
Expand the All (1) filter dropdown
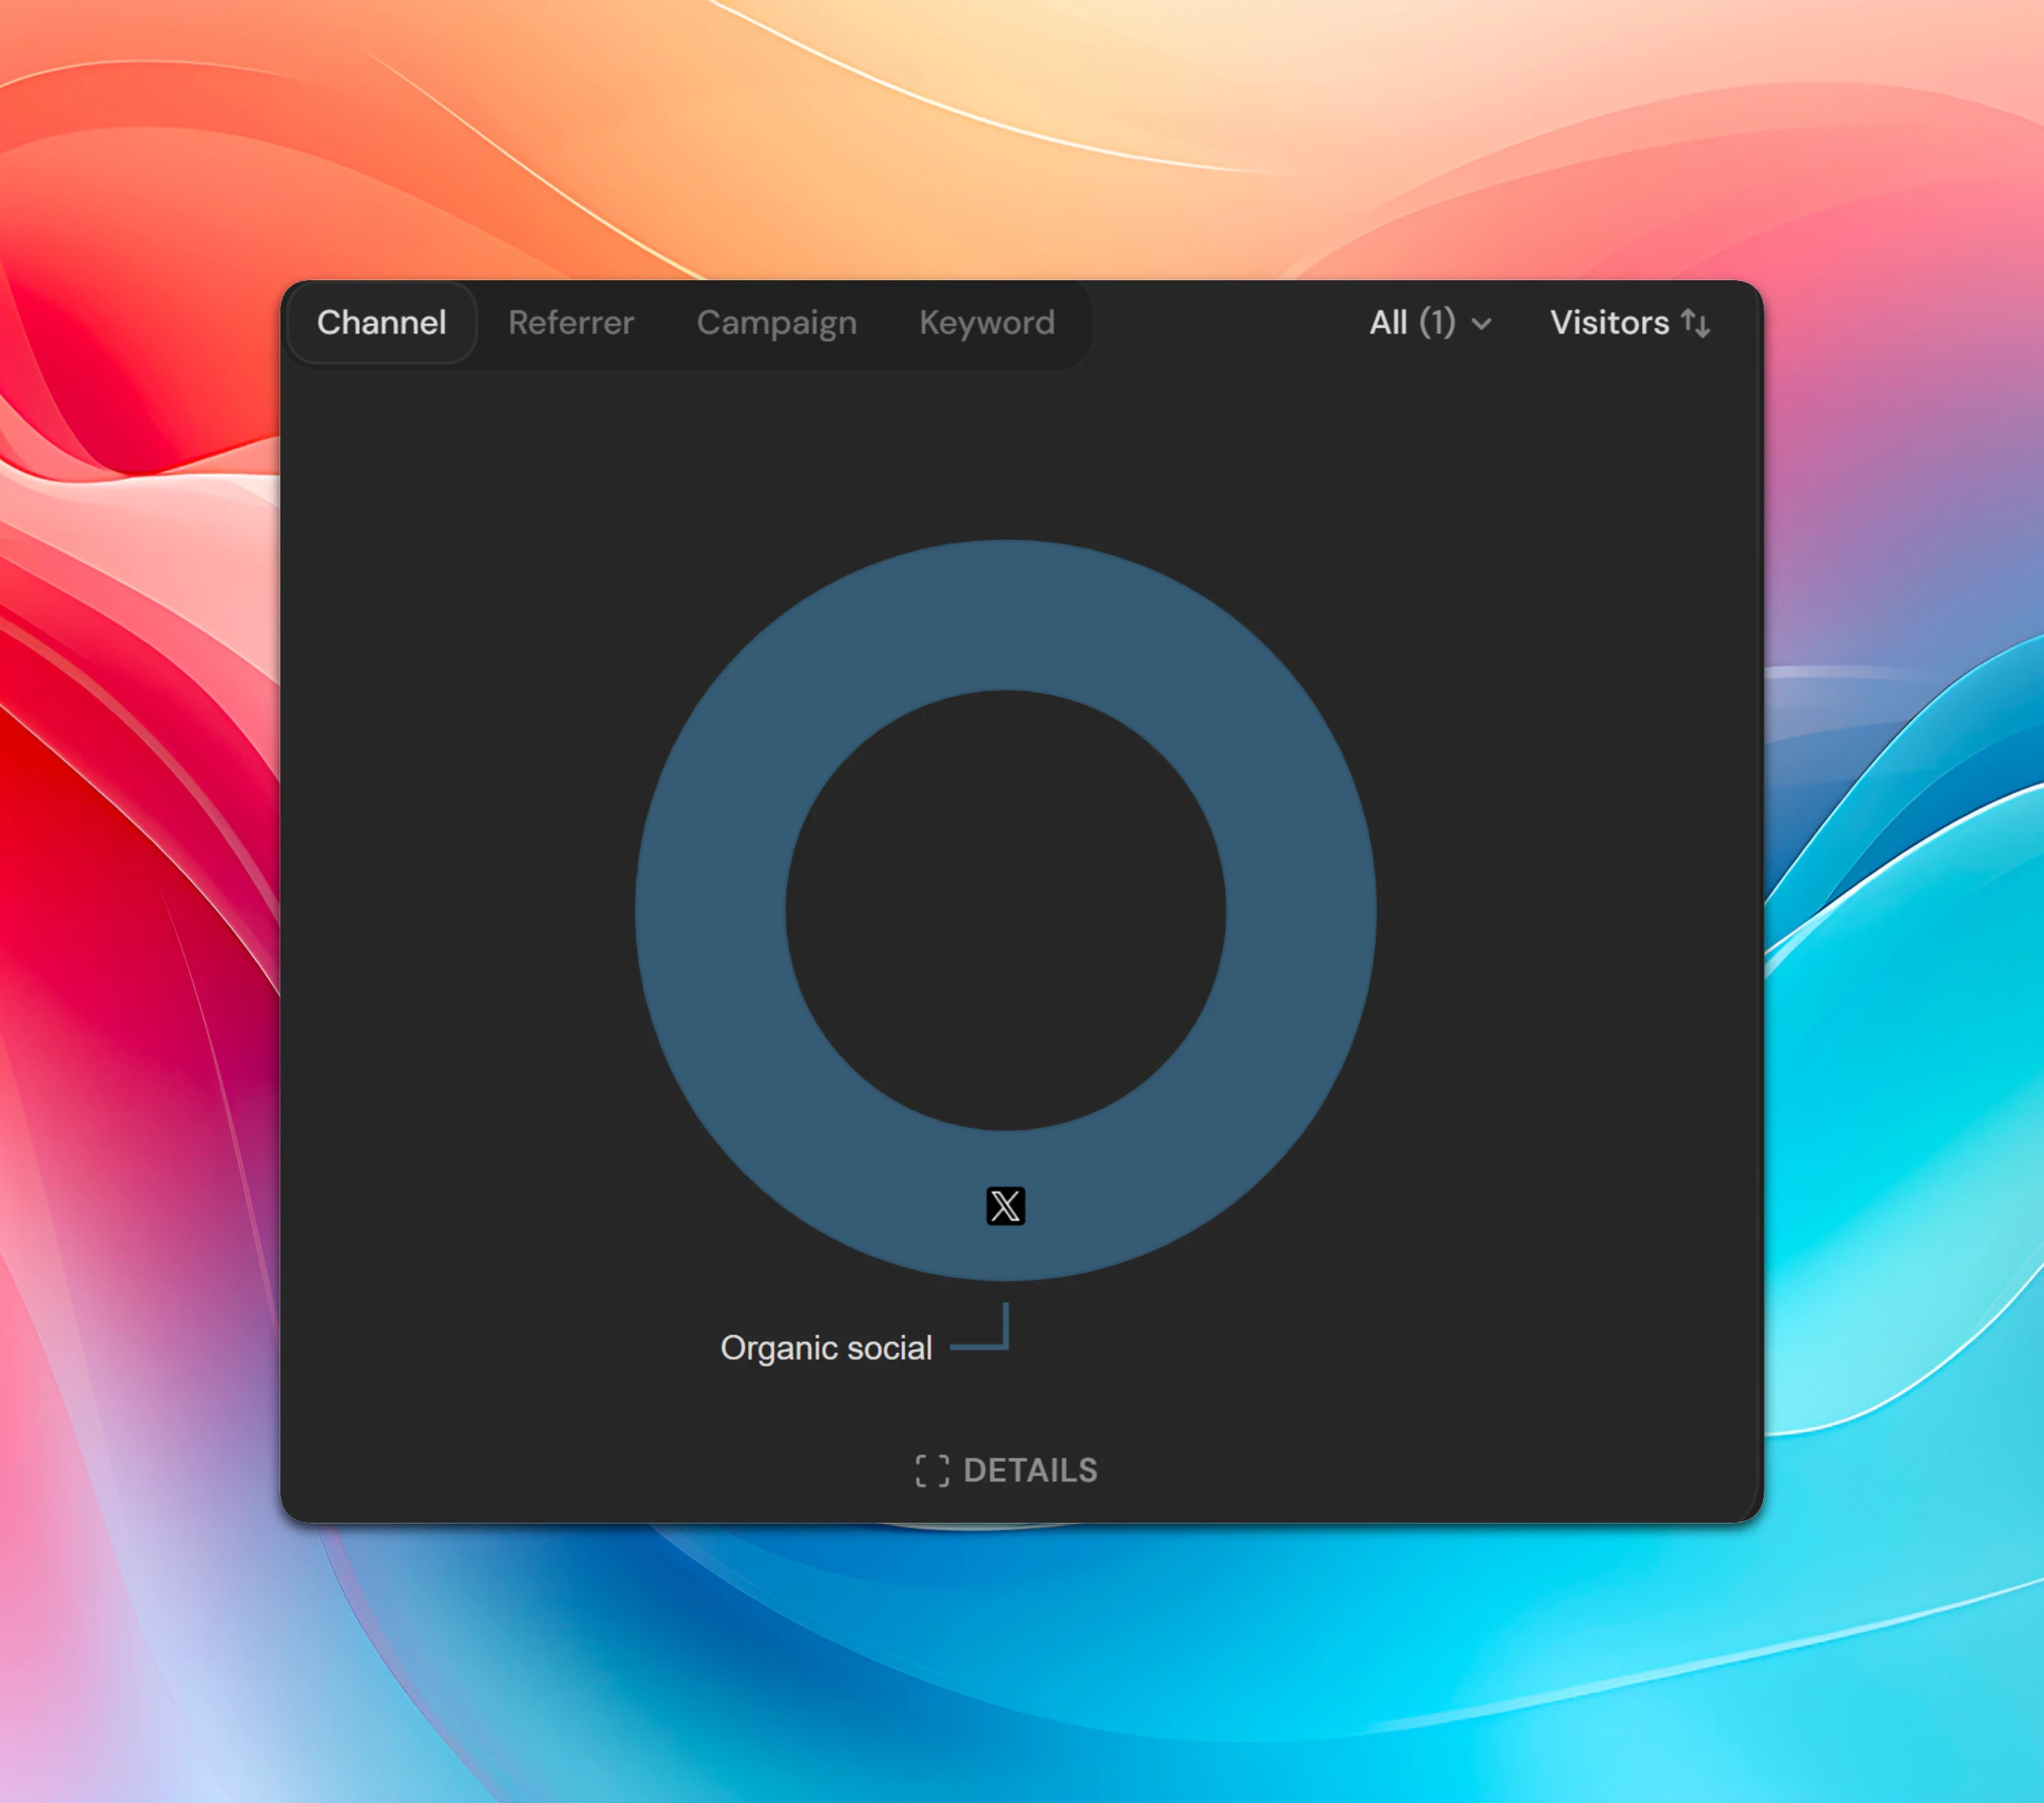1431,323
